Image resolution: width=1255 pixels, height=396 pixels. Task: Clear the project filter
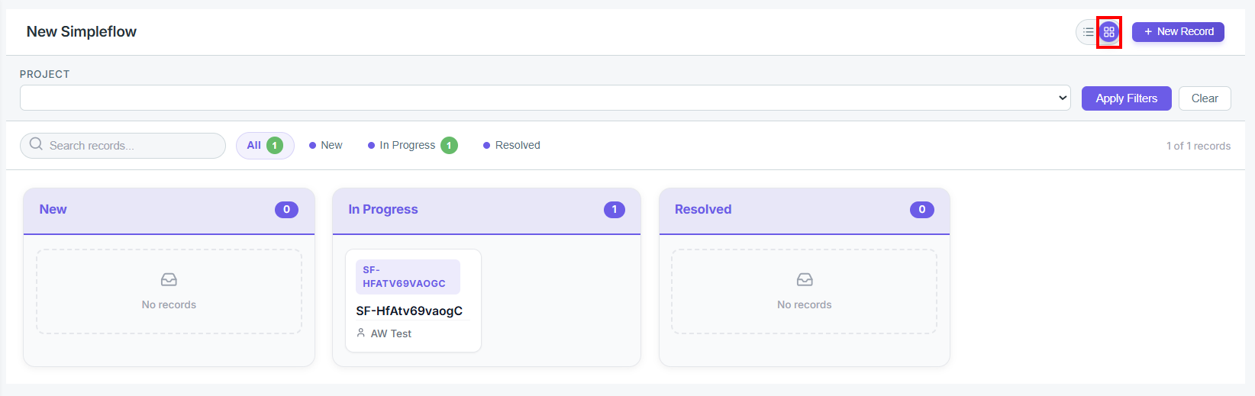pos(1205,98)
